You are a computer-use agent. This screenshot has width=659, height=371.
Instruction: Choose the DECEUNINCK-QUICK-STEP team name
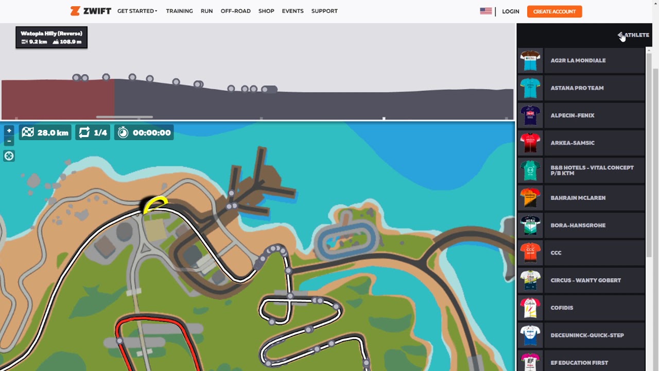tap(587, 335)
